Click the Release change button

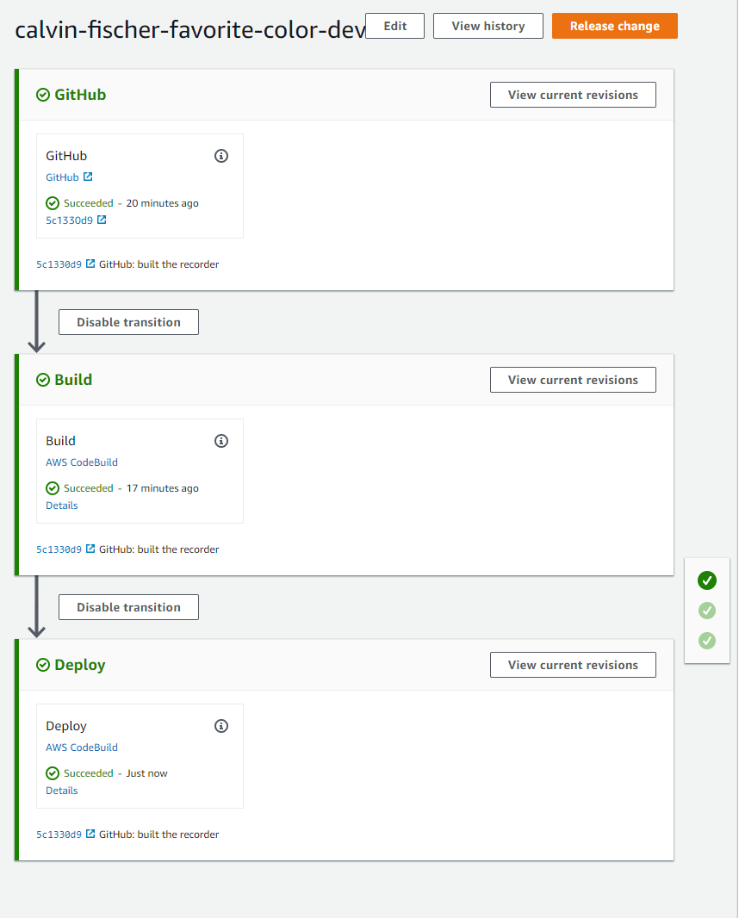point(615,26)
